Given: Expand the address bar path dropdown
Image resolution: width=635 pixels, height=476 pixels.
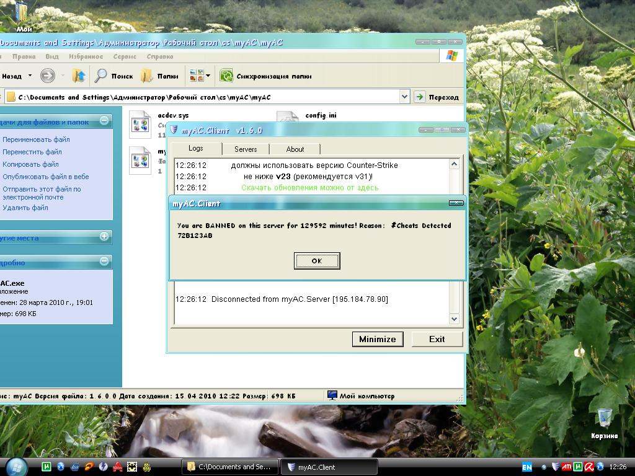Looking at the screenshot, I should pyautogui.click(x=404, y=97).
